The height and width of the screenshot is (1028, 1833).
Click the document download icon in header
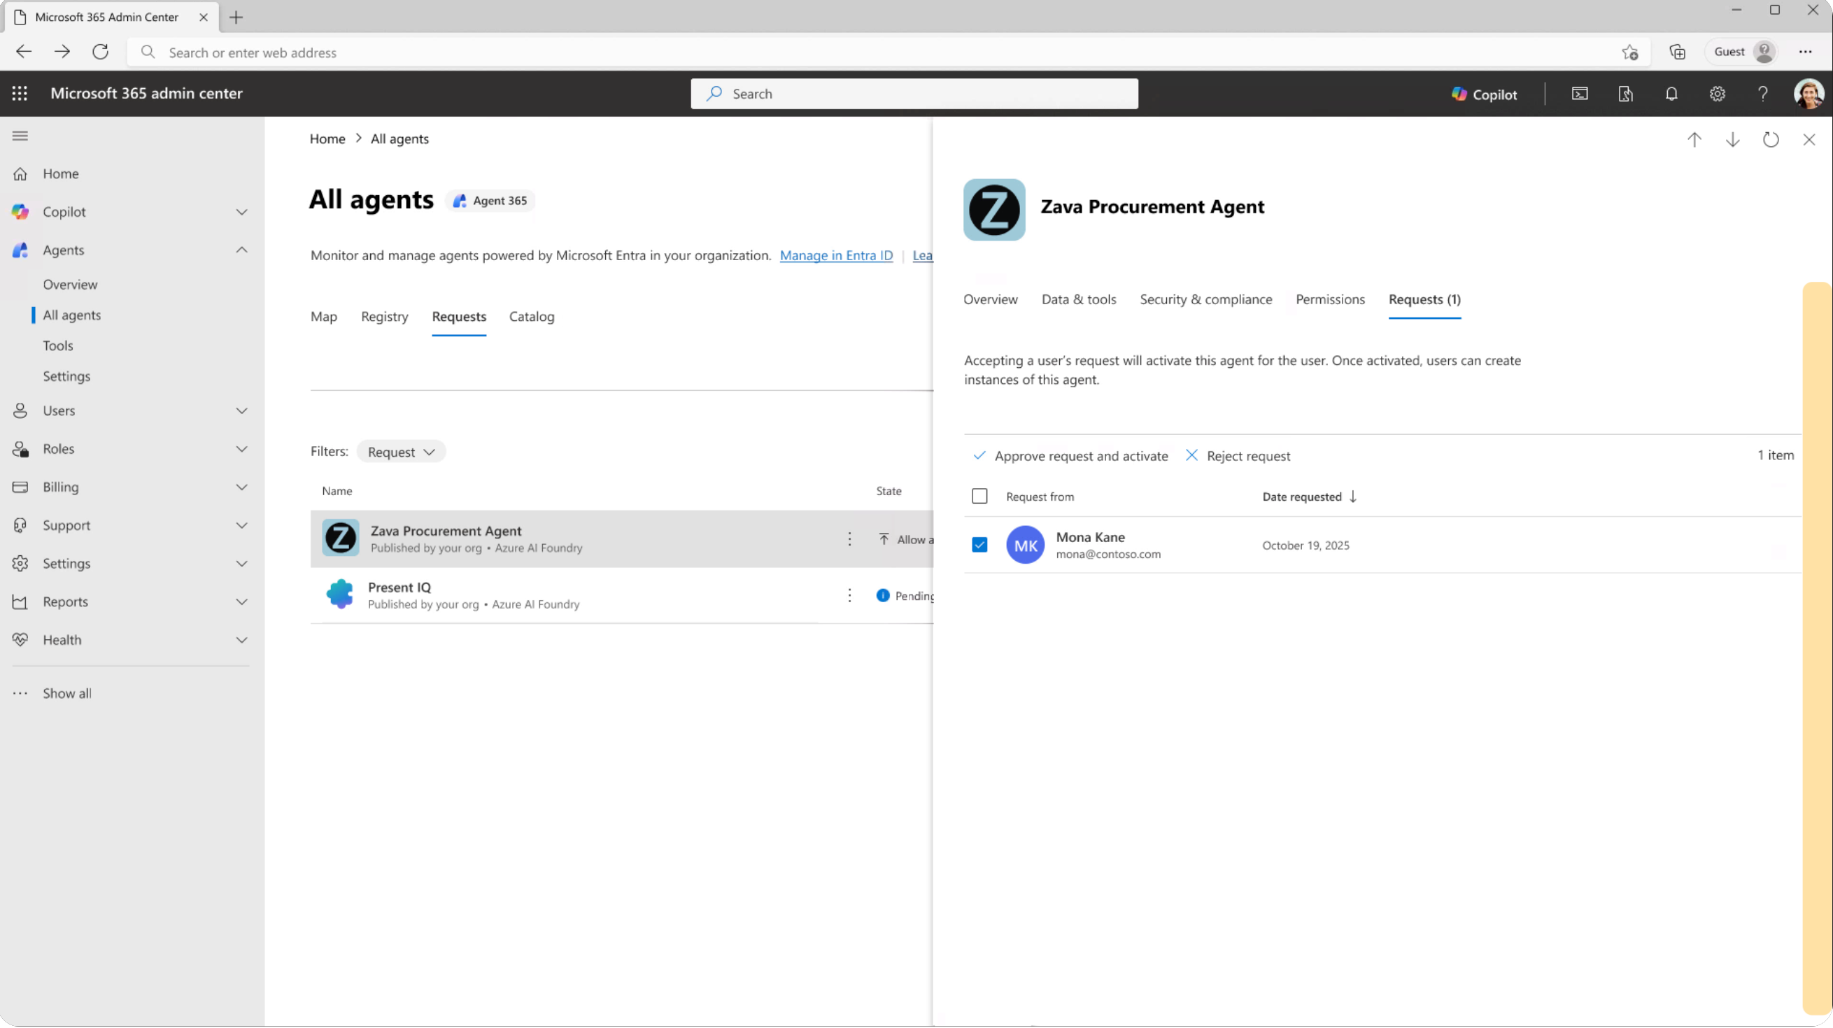click(x=1625, y=94)
